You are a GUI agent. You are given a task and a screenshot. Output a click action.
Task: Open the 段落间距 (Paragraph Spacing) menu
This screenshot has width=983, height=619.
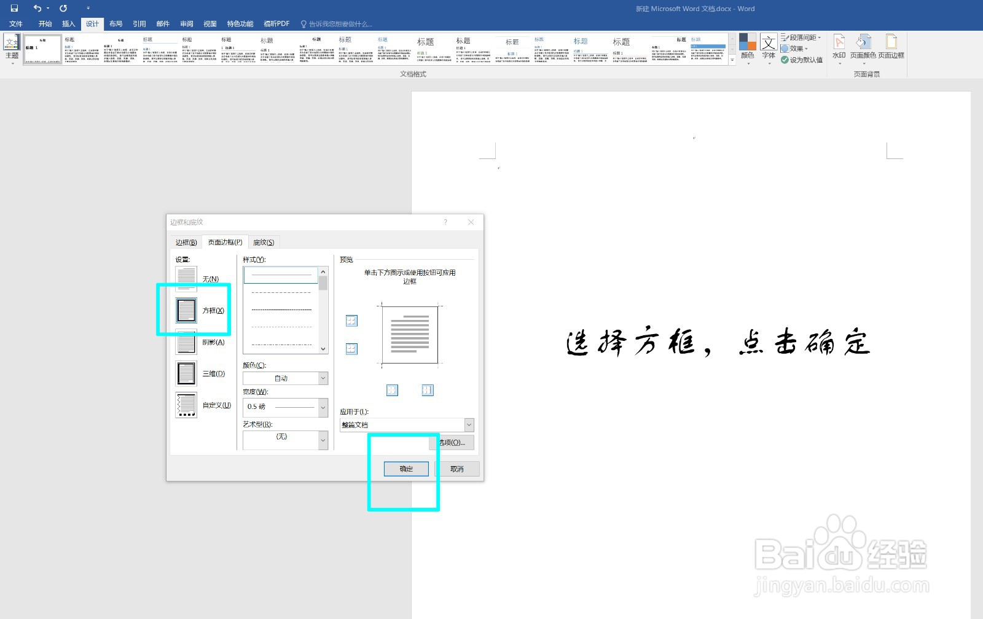[x=802, y=37]
